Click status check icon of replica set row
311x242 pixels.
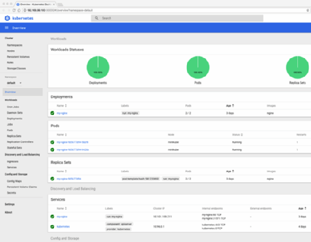(52, 179)
